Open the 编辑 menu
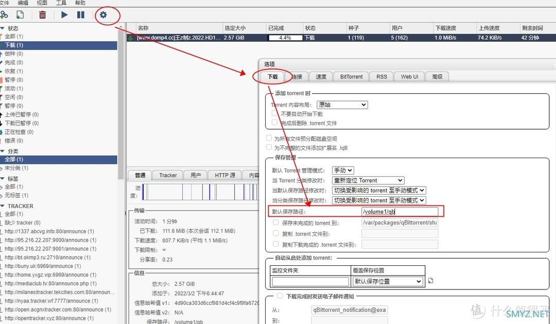The image size is (556, 324). [23, 3]
